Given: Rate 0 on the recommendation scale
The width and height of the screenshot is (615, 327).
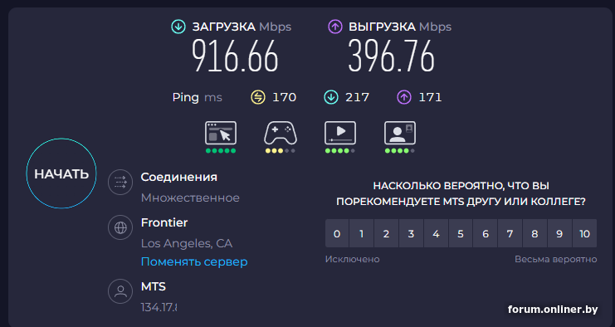Looking at the screenshot, I should 337,234.
